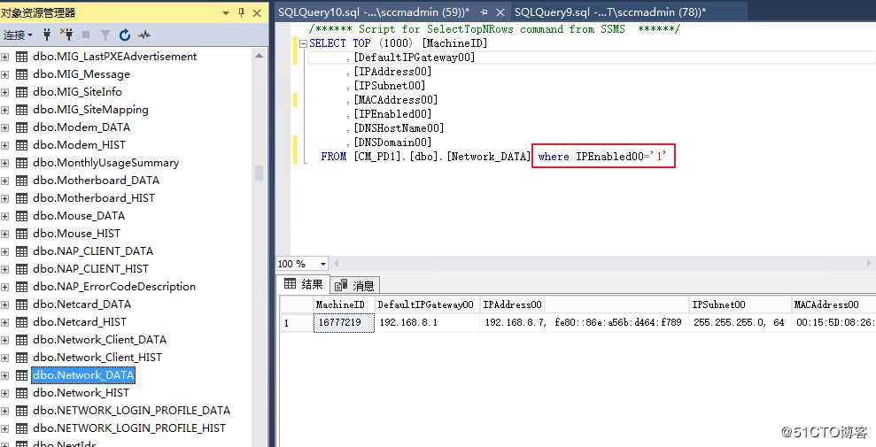Pin the SQLQuery10.sql tab
This screenshot has height=447, width=876.
[484, 12]
